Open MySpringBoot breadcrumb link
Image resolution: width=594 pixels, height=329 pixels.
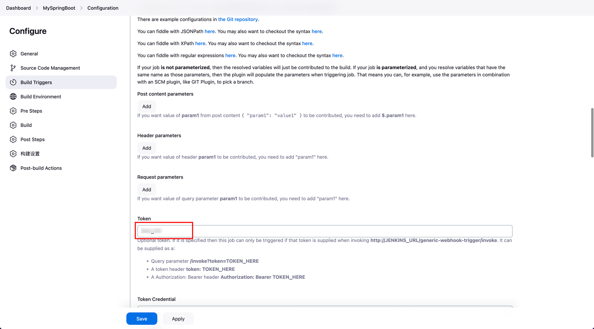[59, 8]
